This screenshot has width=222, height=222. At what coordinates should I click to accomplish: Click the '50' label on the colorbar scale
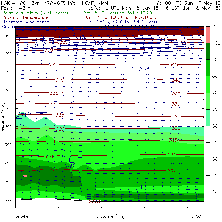click(x=215, y=126)
